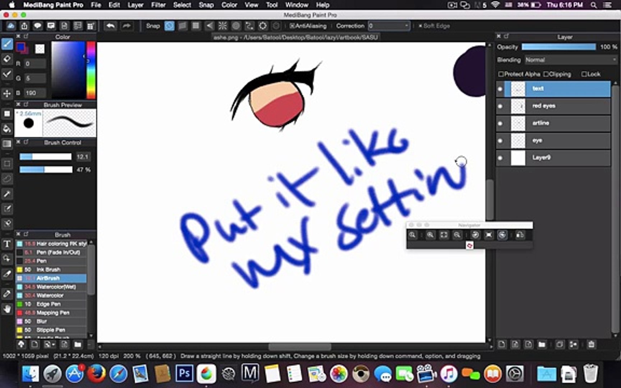Click the Undo arrow in toolbar
This screenshot has height=388, width=621.
click(111, 26)
